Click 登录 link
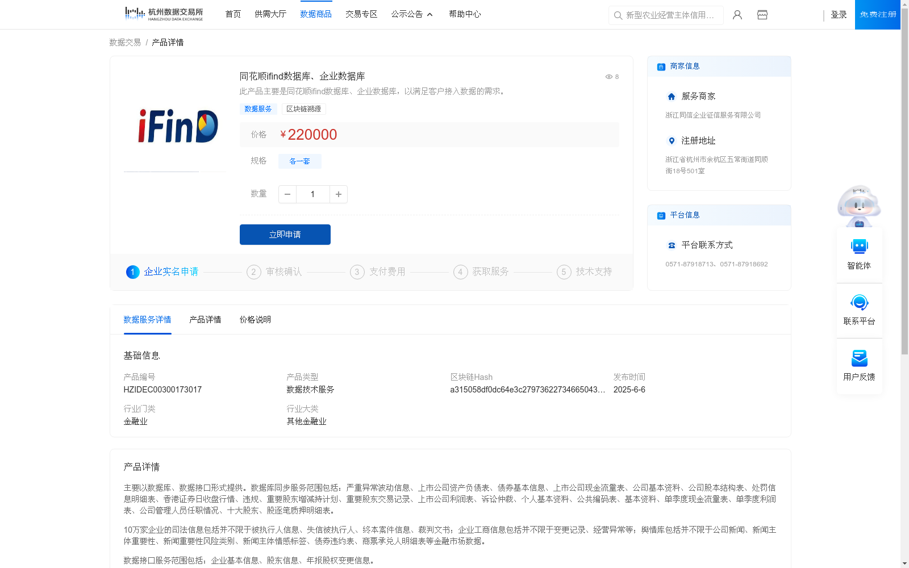The width and height of the screenshot is (909, 568). click(x=839, y=15)
